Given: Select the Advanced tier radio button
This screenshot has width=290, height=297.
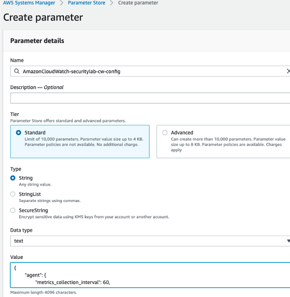Looking at the screenshot, I should (165, 133).
